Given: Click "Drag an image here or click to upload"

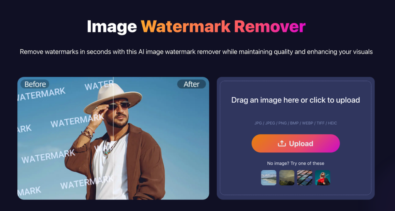Looking at the screenshot, I should click(x=295, y=100).
